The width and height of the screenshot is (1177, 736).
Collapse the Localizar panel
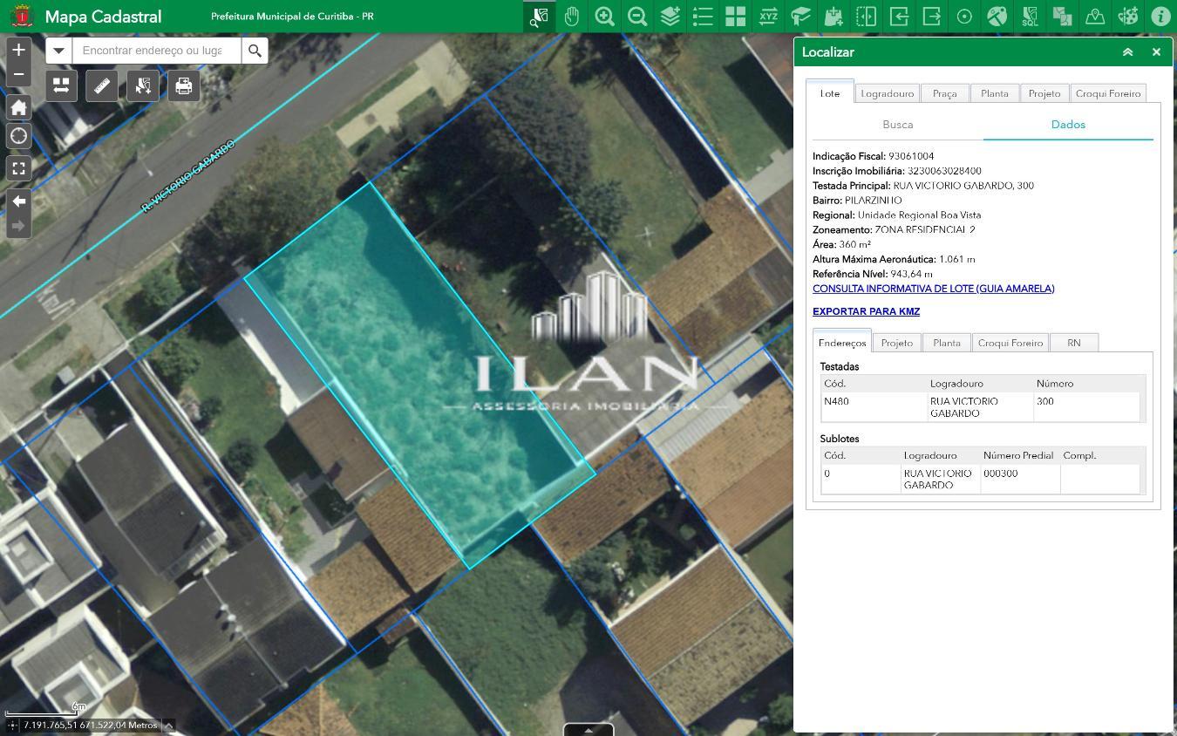1127,52
